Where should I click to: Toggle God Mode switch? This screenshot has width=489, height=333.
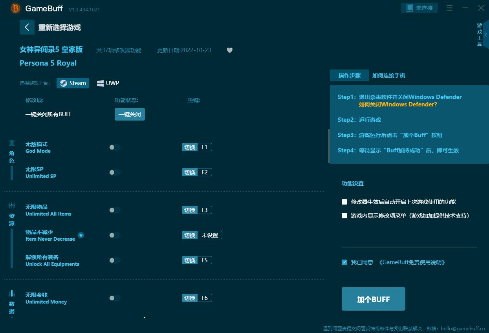pyautogui.click(x=115, y=147)
